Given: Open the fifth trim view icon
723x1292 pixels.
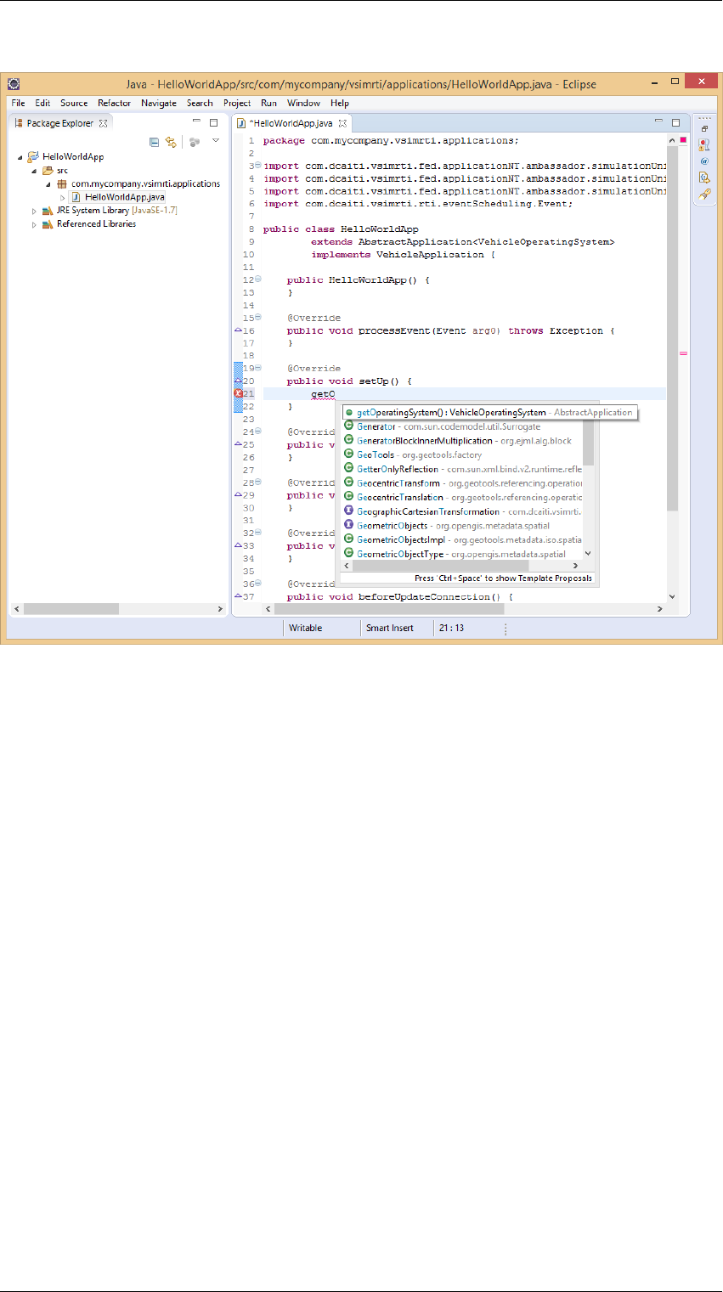Looking at the screenshot, I should pyautogui.click(x=704, y=195).
